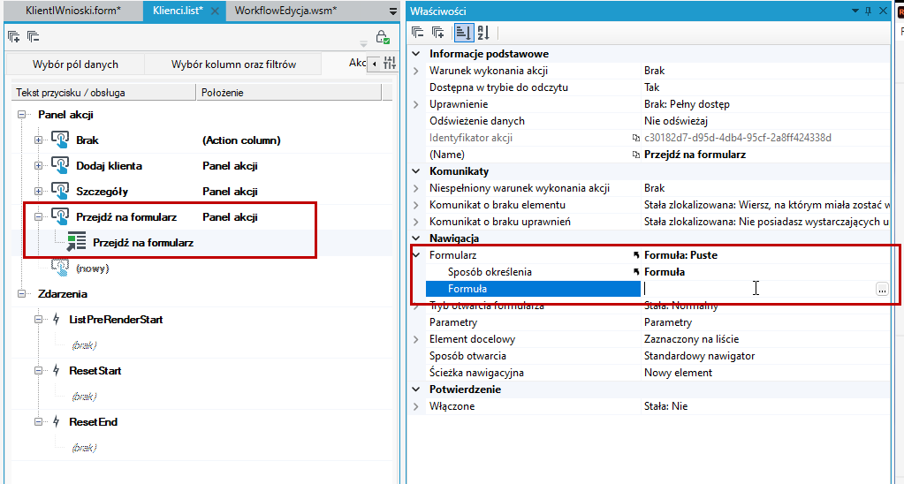Click the lock icon with green checkmark
The width and height of the screenshot is (904, 484).
[383, 37]
